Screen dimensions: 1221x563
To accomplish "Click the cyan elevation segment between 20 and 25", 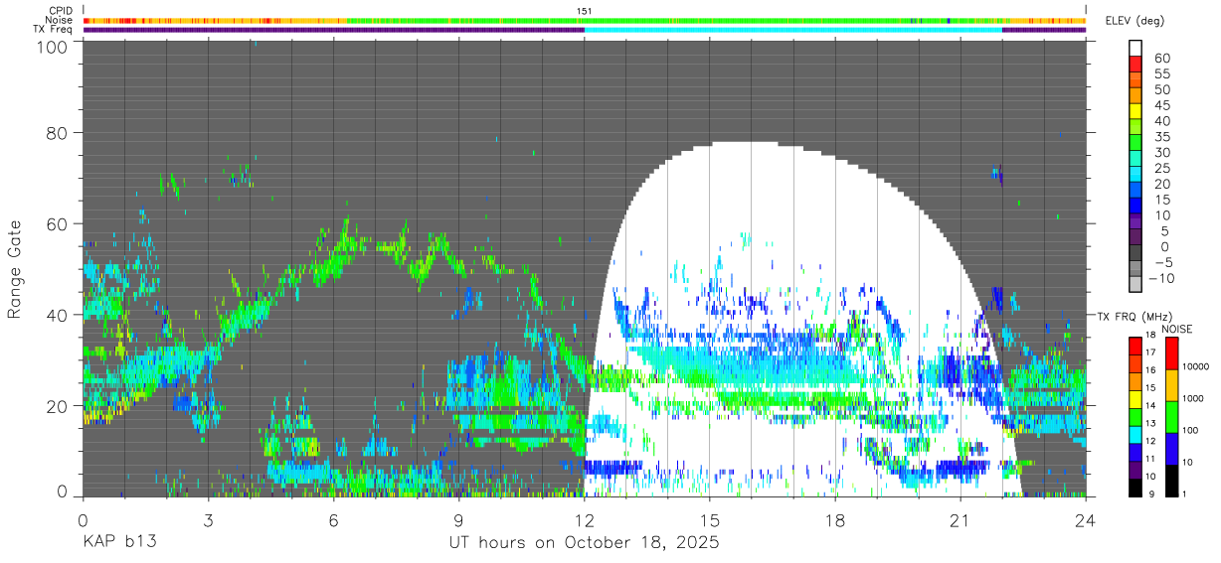I will coord(1135,174).
